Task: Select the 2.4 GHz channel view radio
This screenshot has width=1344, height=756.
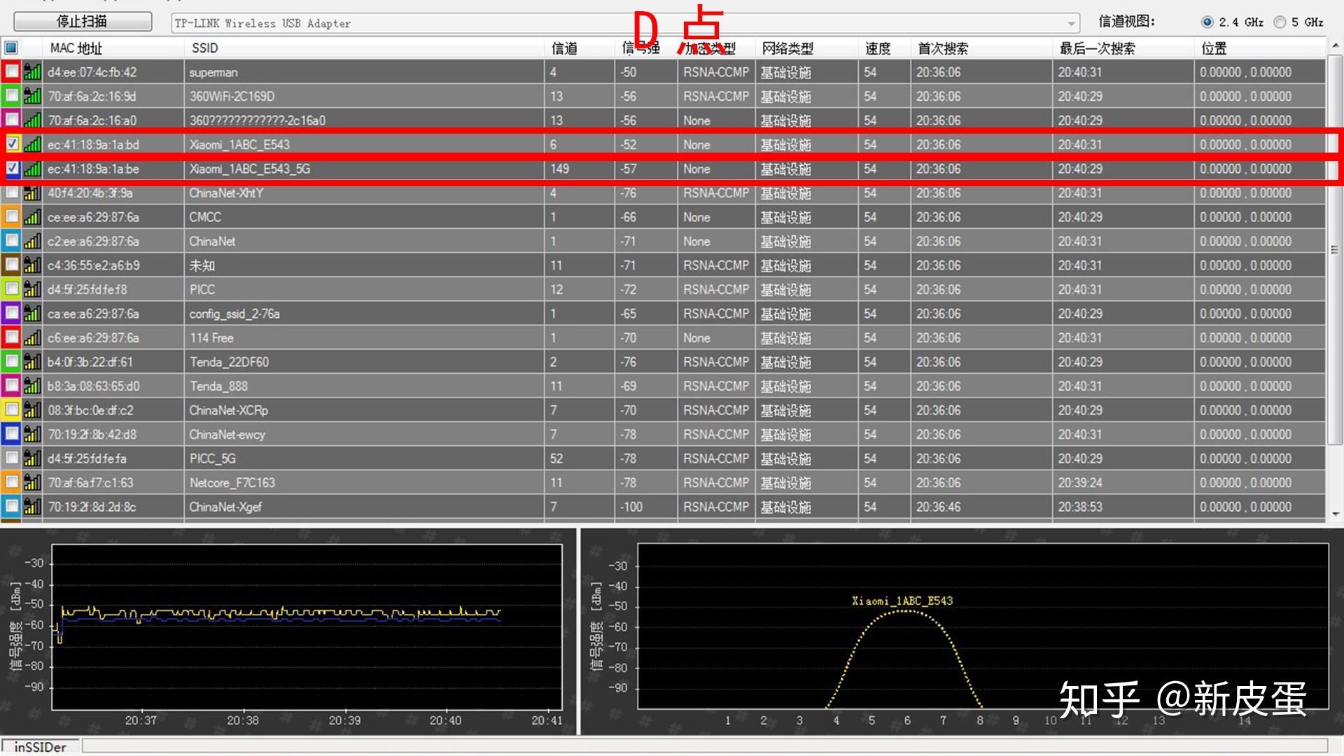Action: pos(1207,22)
